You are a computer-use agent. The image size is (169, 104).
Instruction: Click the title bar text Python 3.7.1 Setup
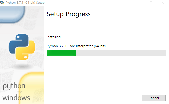(x=25, y=3)
